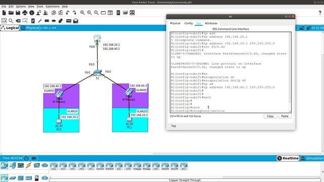Image resolution: width=324 pixels, height=182 pixels.
Task: Open Network Information with the info icon
Action: coord(32,13)
